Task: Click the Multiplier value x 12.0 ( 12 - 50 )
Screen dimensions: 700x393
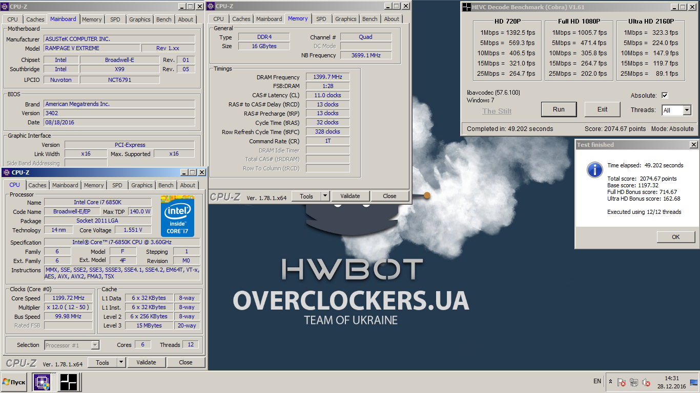Action: pyautogui.click(x=68, y=307)
